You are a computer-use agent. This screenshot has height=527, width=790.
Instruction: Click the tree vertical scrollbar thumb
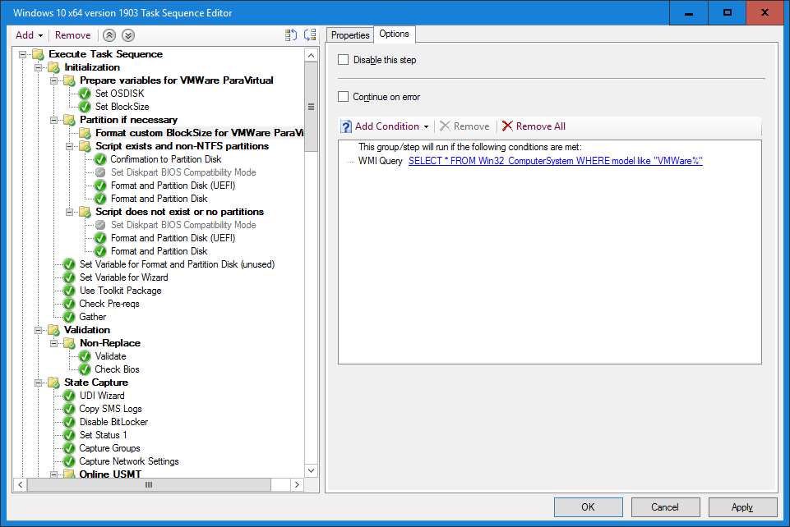(311, 107)
